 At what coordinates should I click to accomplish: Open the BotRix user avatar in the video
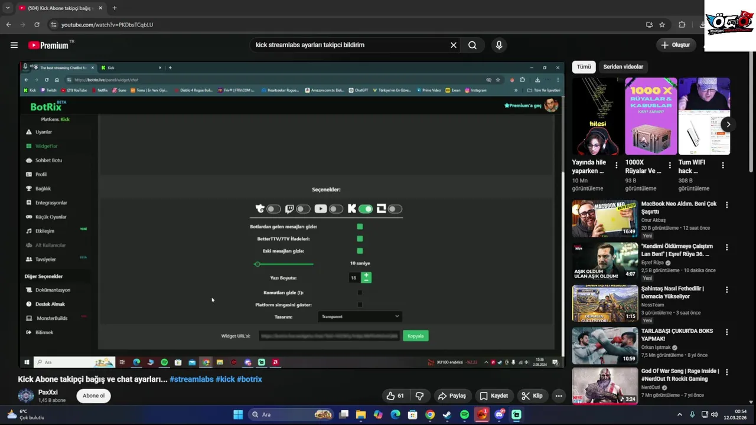coord(551,105)
